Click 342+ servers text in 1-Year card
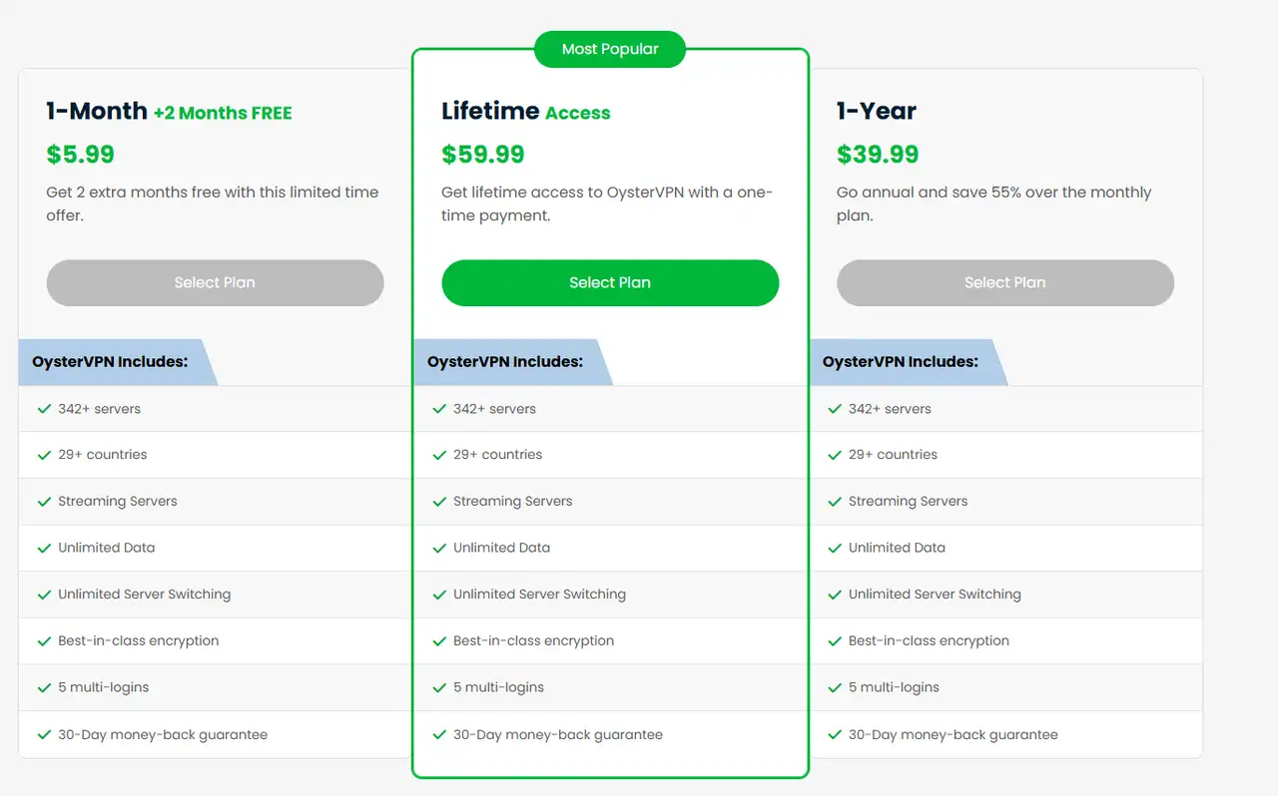The width and height of the screenshot is (1278, 796). [890, 409]
